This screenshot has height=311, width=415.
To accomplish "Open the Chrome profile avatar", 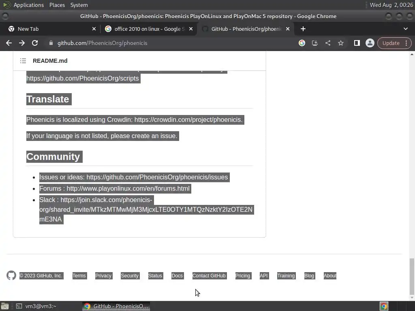I will (370, 43).
